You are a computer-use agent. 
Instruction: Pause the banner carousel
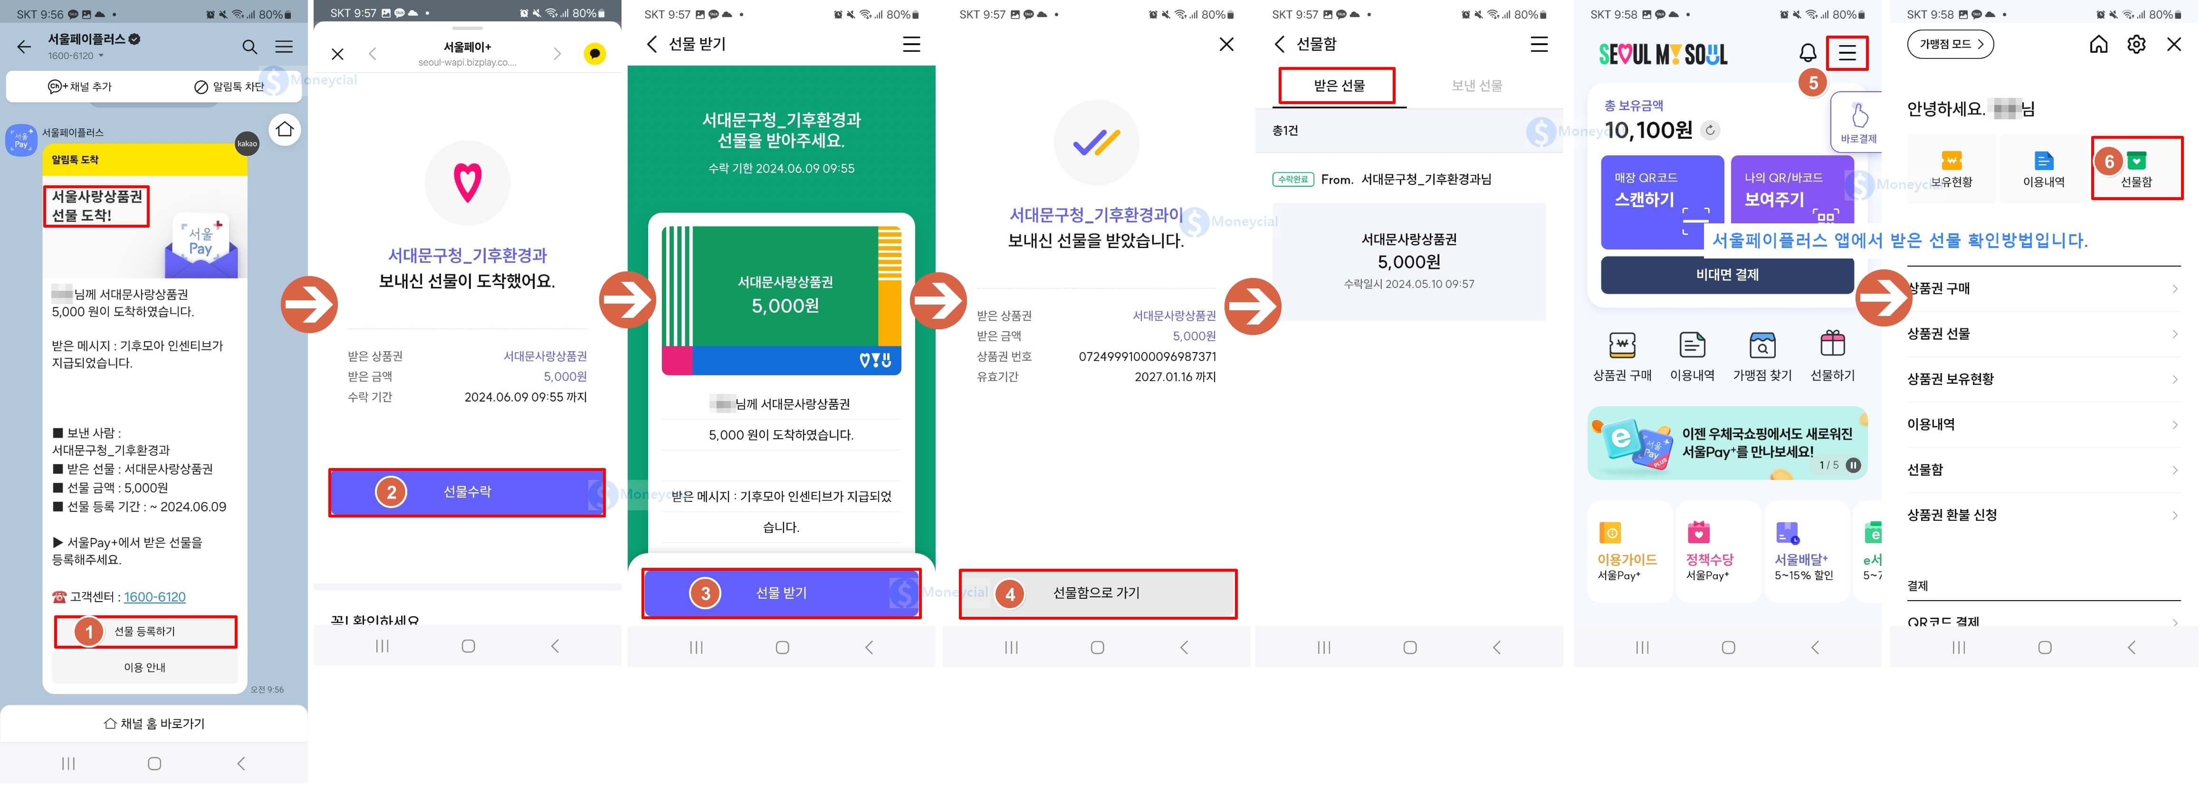pos(1853,466)
